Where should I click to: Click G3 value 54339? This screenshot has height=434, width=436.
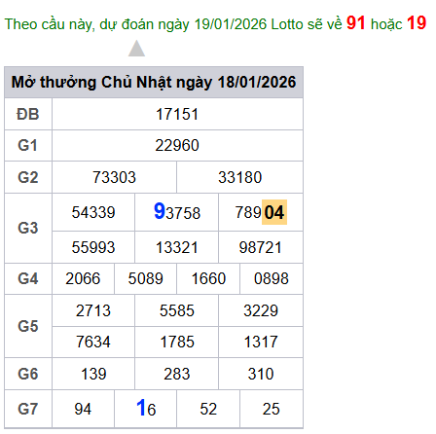coord(93,212)
